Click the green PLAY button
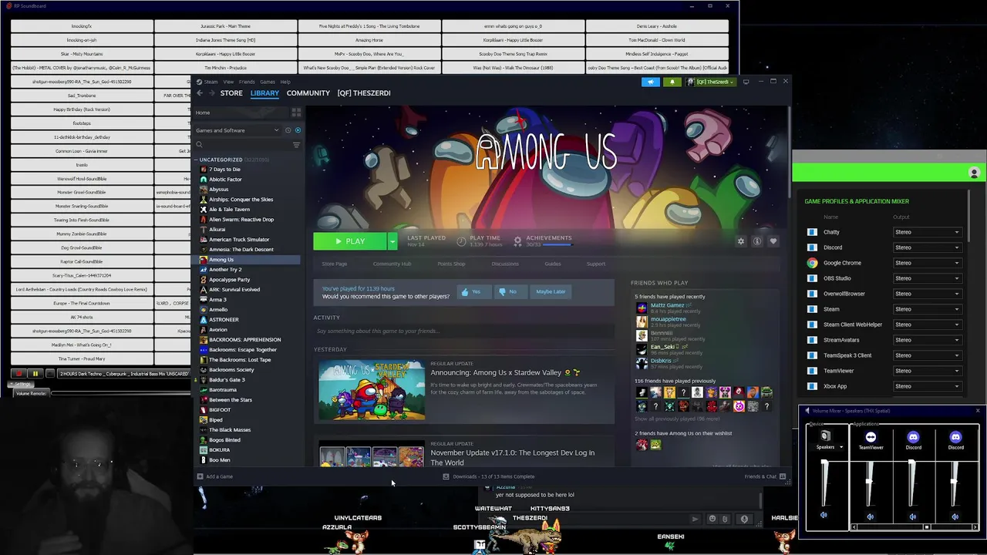This screenshot has height=555, width=987. 350,241
